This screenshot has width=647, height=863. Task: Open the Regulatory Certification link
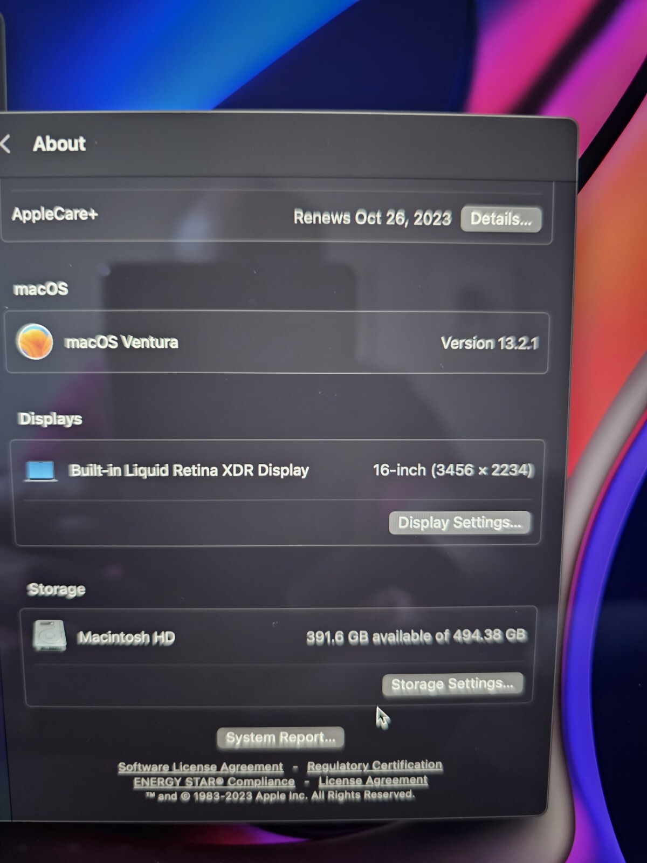375,765
